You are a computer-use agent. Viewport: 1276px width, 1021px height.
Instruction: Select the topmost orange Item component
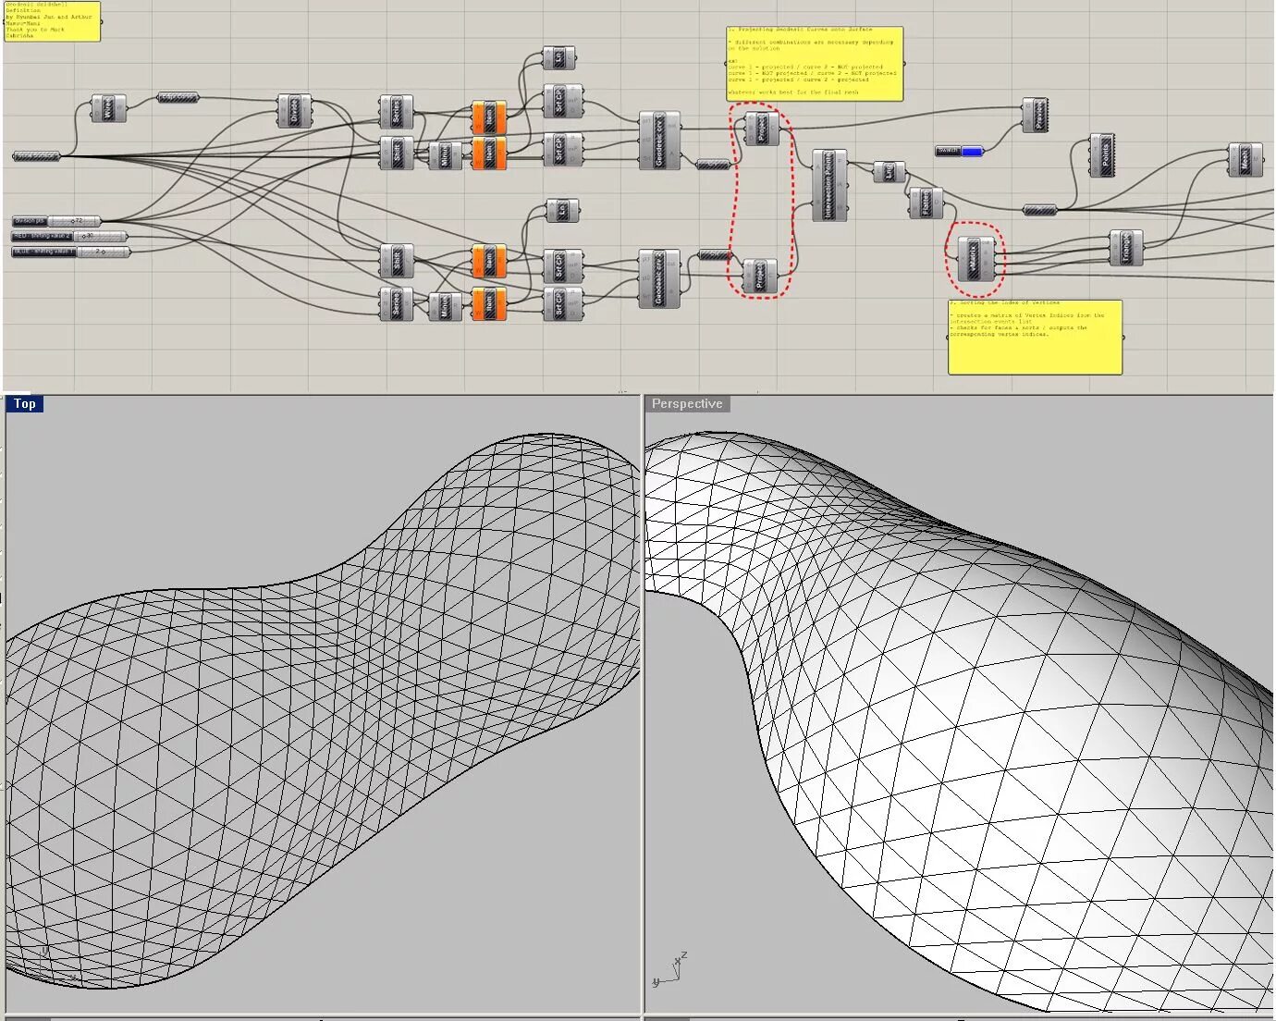489,117
